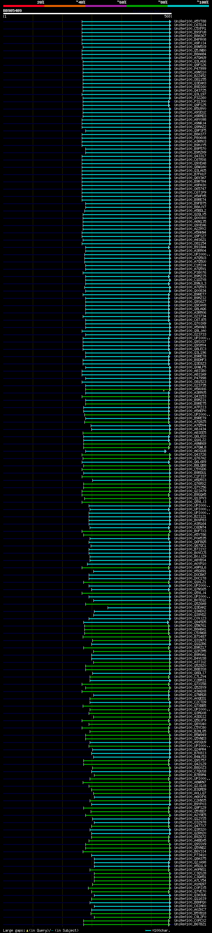212x933 pixels.
Task: Open hit UniRef100_Q5JNB0
Action: pyautogui.click(x=190, y=50)
